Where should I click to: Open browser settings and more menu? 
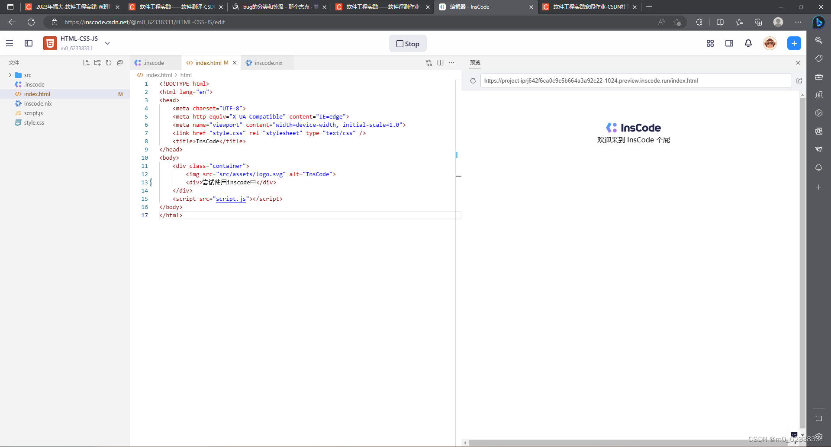click(798, 22)
